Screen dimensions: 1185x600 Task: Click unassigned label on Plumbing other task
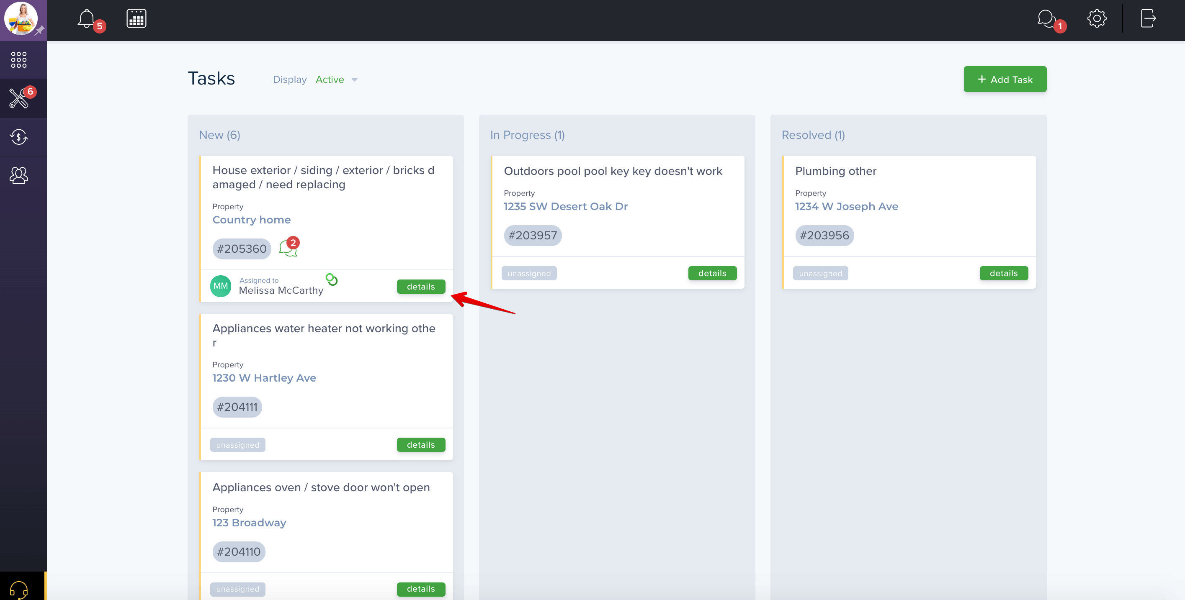(820, 273)
